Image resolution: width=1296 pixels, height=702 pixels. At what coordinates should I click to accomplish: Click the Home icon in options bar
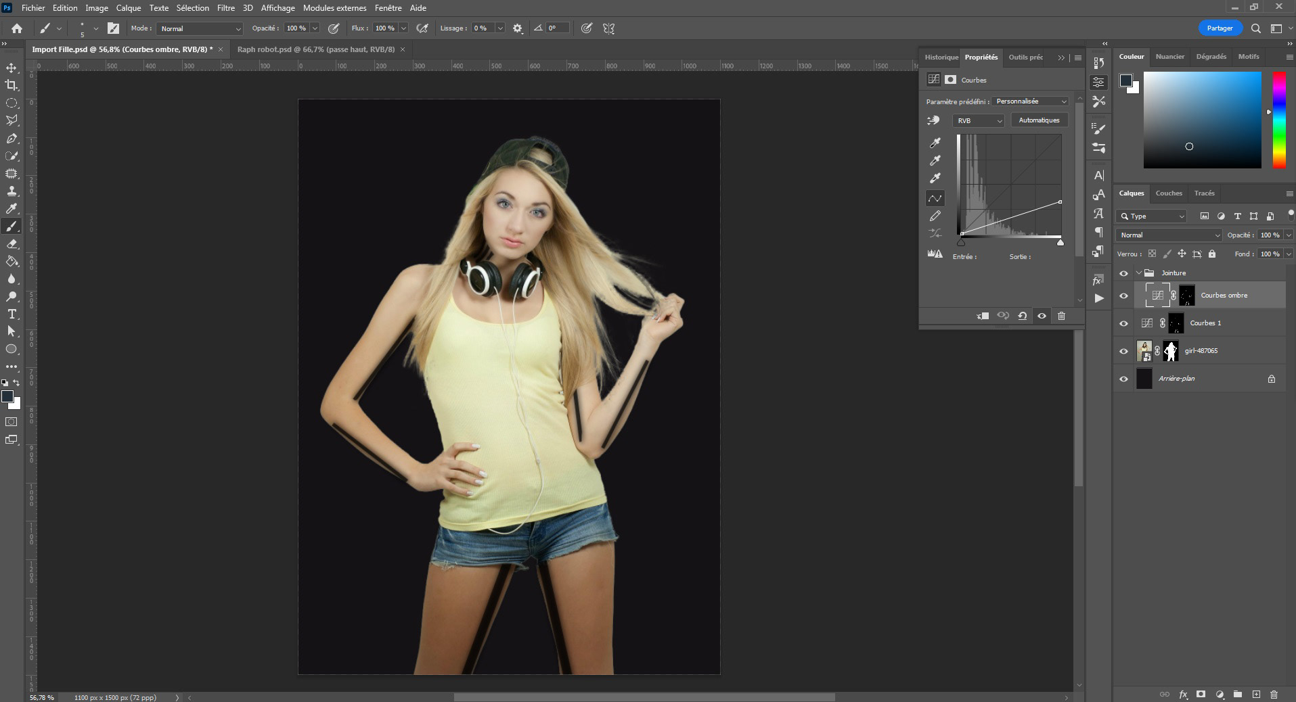pos(17,28)
